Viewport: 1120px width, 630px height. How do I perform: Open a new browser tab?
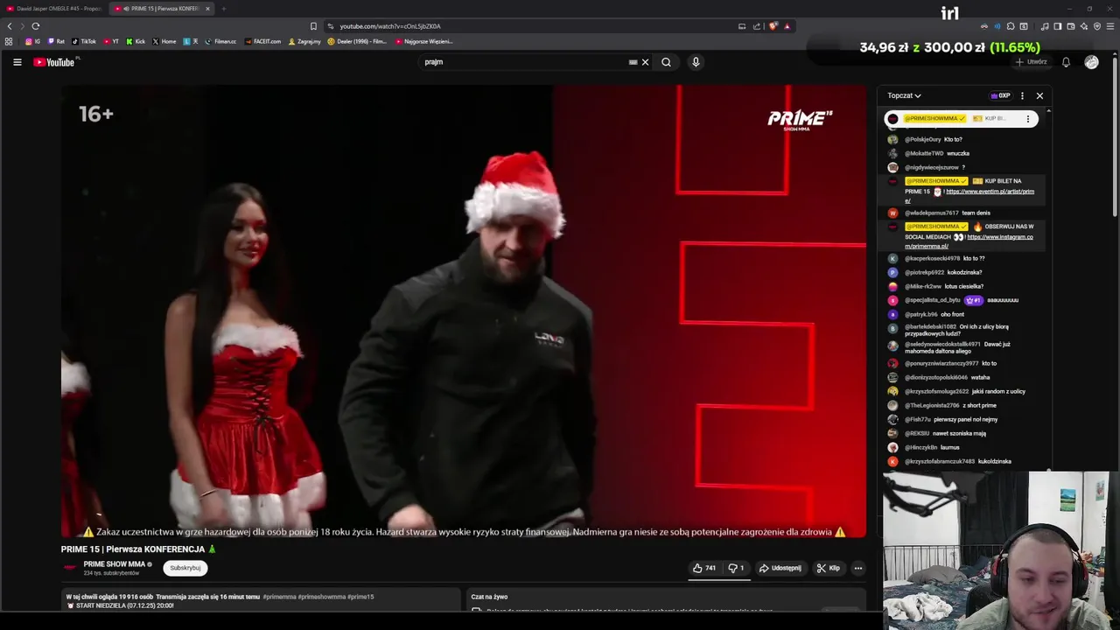[x=223, y=9]
